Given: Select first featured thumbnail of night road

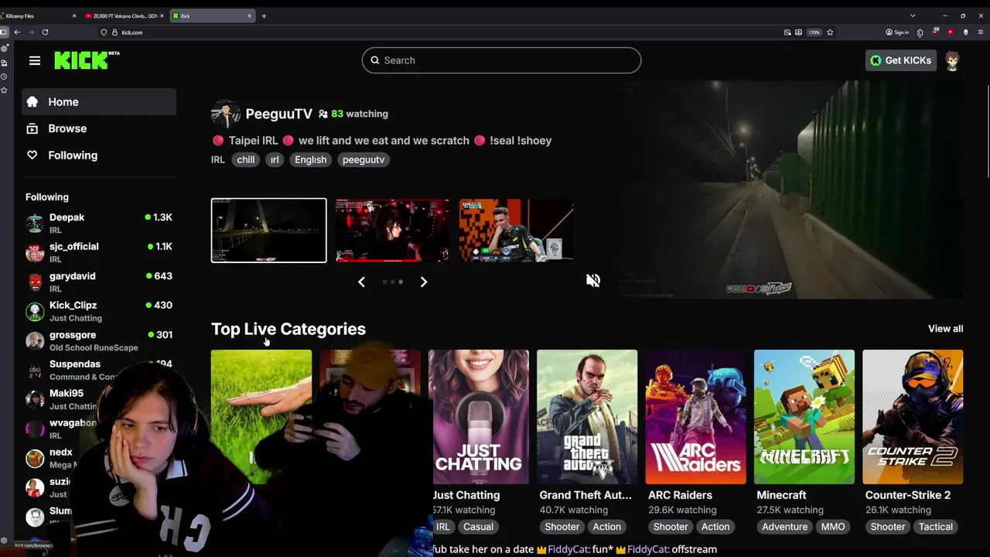Looking at the screenshot, I should 268,231.
